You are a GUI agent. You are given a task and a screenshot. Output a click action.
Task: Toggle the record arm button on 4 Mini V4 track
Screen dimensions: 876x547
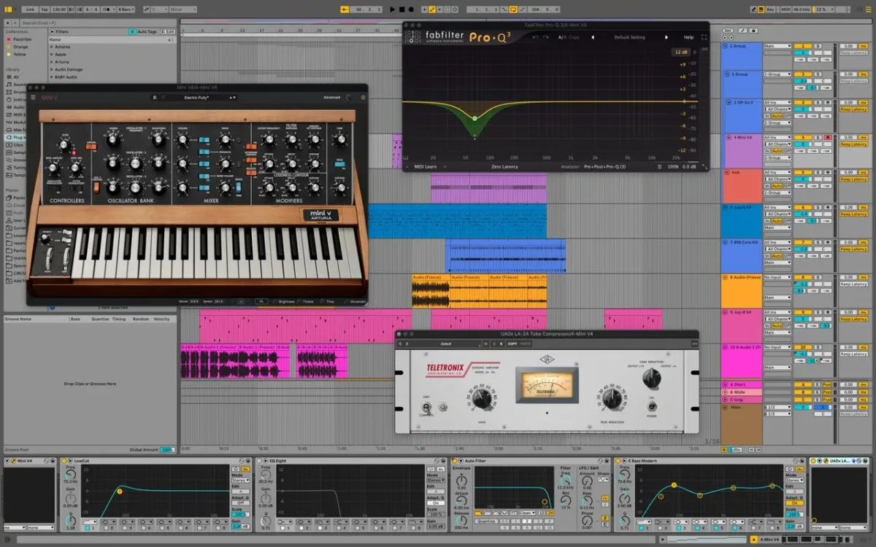click(828, 137)
